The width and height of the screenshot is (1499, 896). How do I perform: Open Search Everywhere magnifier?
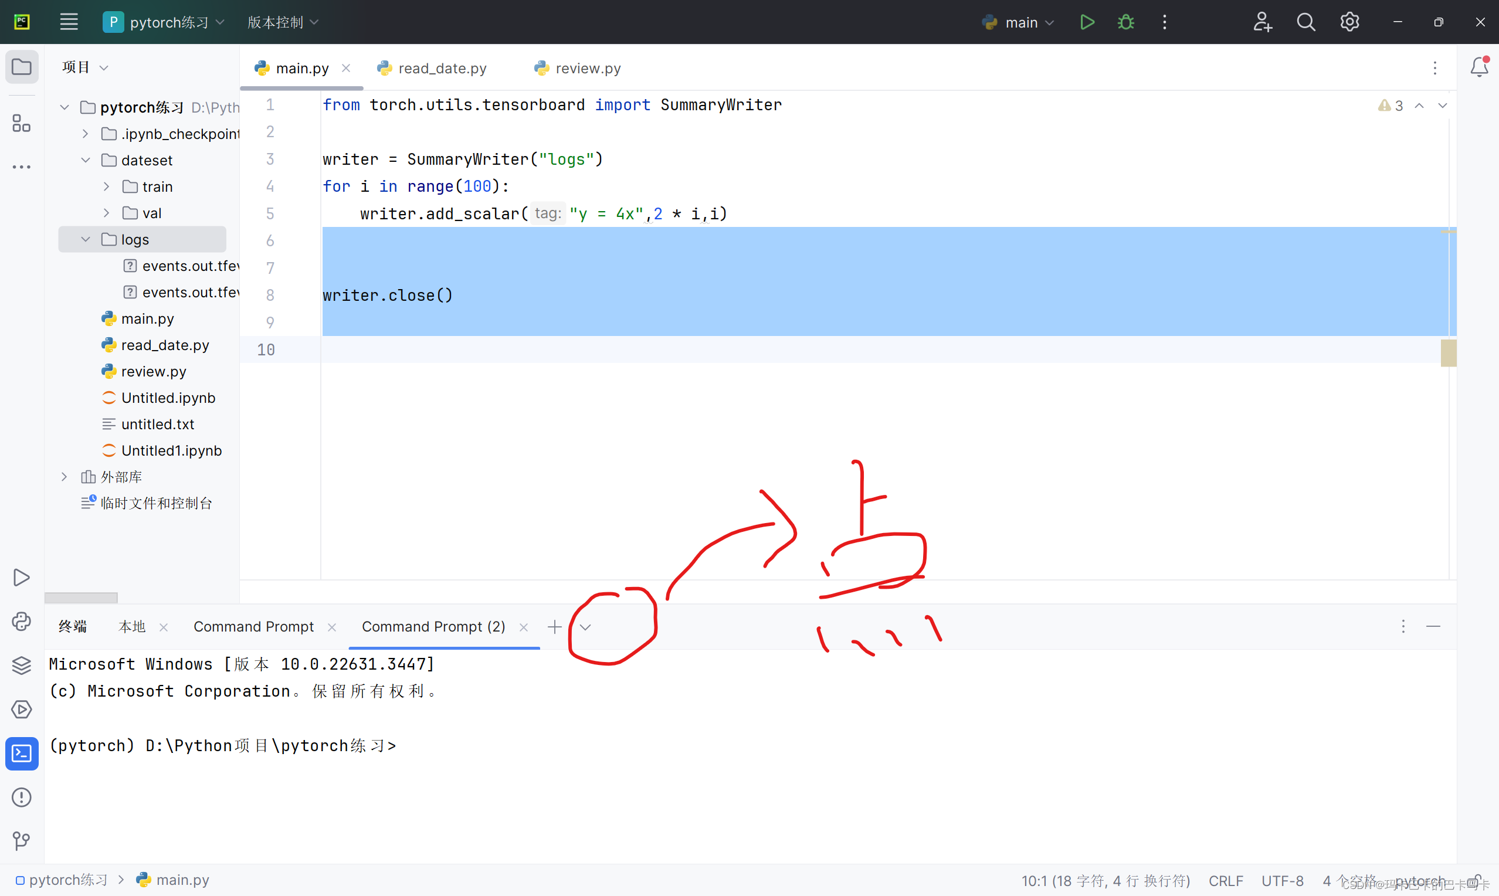pos(1305,22)
